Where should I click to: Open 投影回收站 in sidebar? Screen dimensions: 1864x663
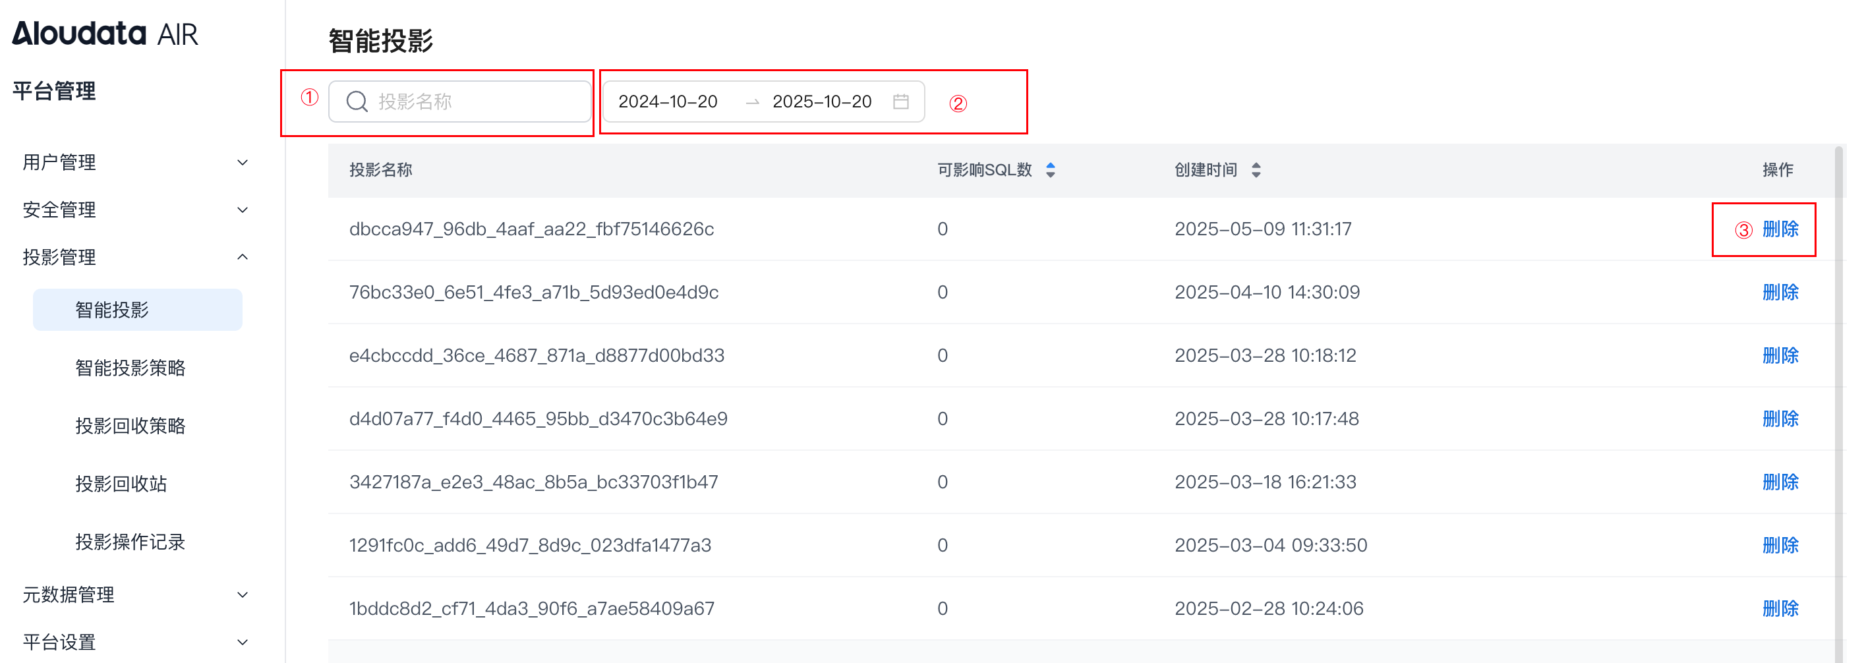point(121,484)
